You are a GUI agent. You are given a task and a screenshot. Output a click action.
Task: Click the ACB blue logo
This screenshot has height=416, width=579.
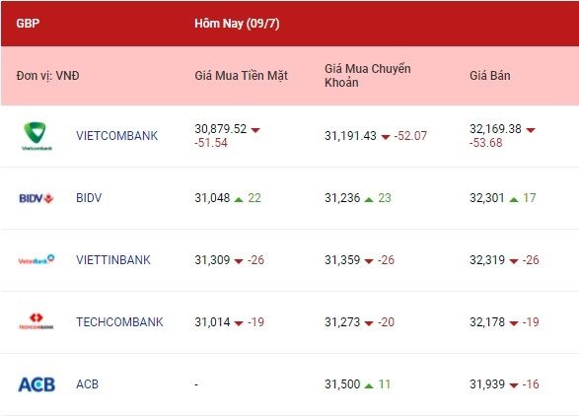(x=36, y=384)
